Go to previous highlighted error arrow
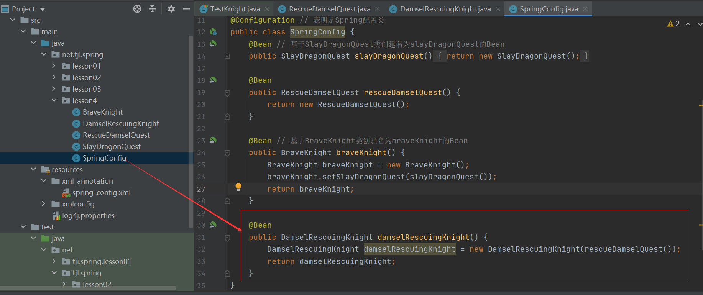 688,24
